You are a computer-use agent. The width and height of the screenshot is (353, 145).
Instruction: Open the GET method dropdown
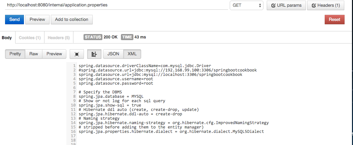coord(246,5)
